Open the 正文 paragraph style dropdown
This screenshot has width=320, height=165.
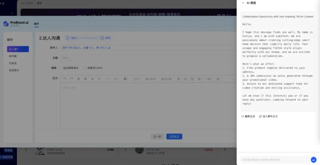pos(137,79)
